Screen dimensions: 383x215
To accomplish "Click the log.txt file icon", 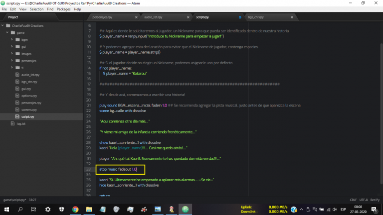I will click(13, 123).
